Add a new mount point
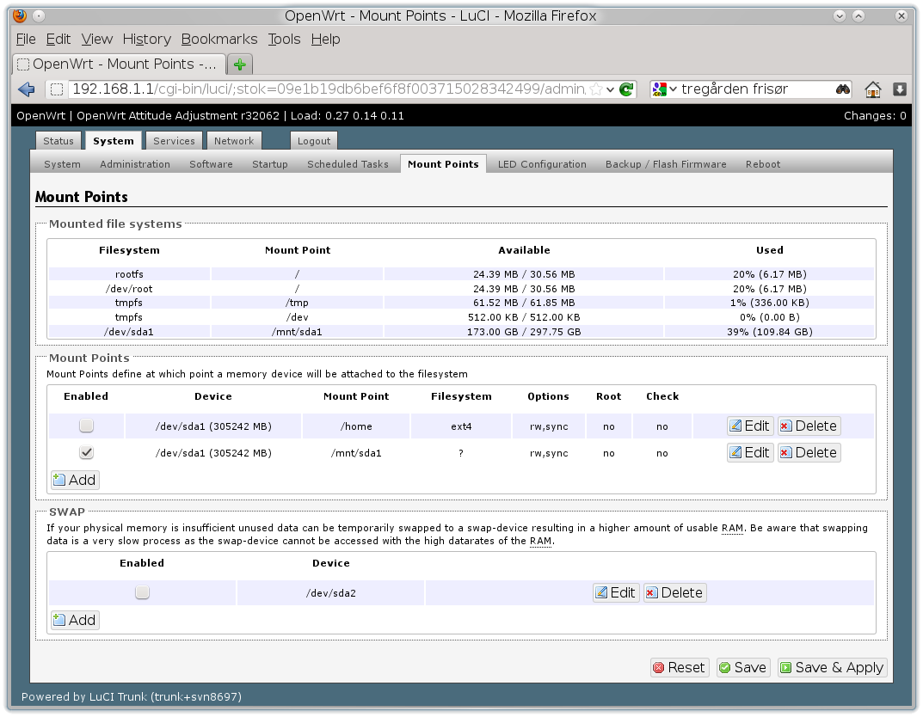 [75, 480]
